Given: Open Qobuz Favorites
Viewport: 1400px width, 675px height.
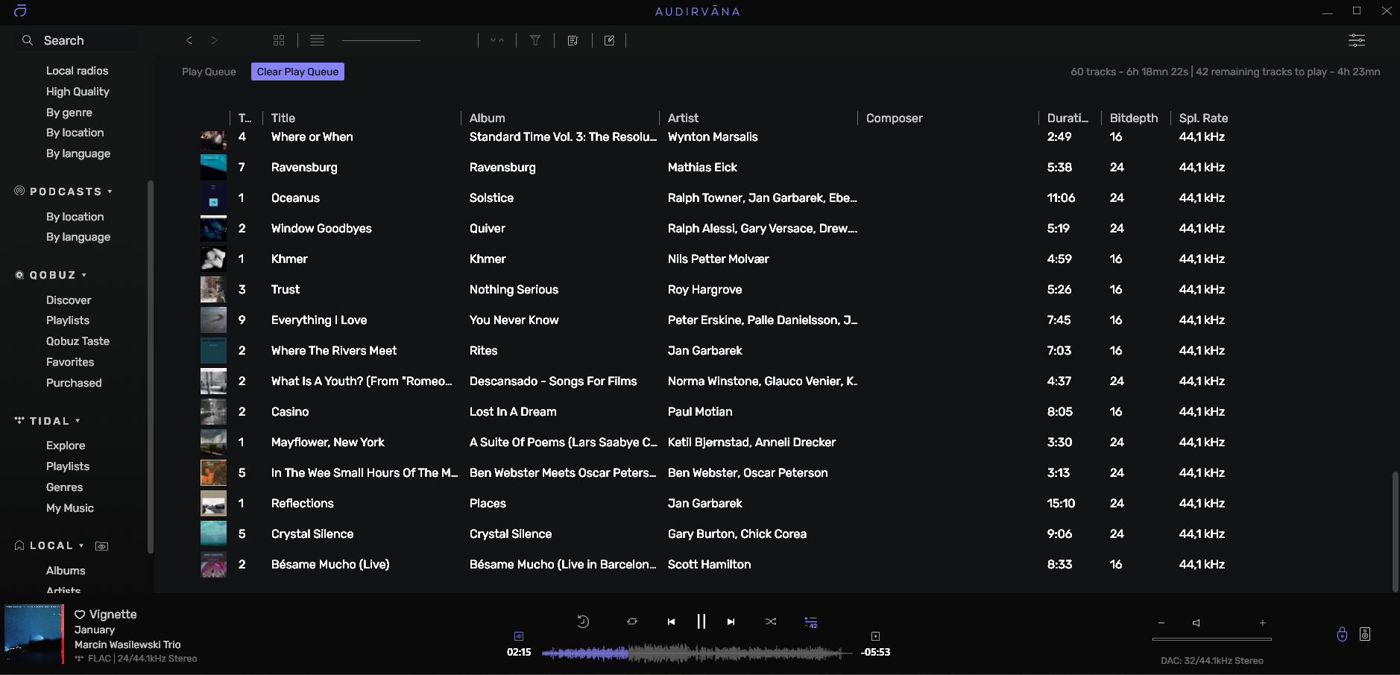Looking at the screenshot, I should pos(70,362).
